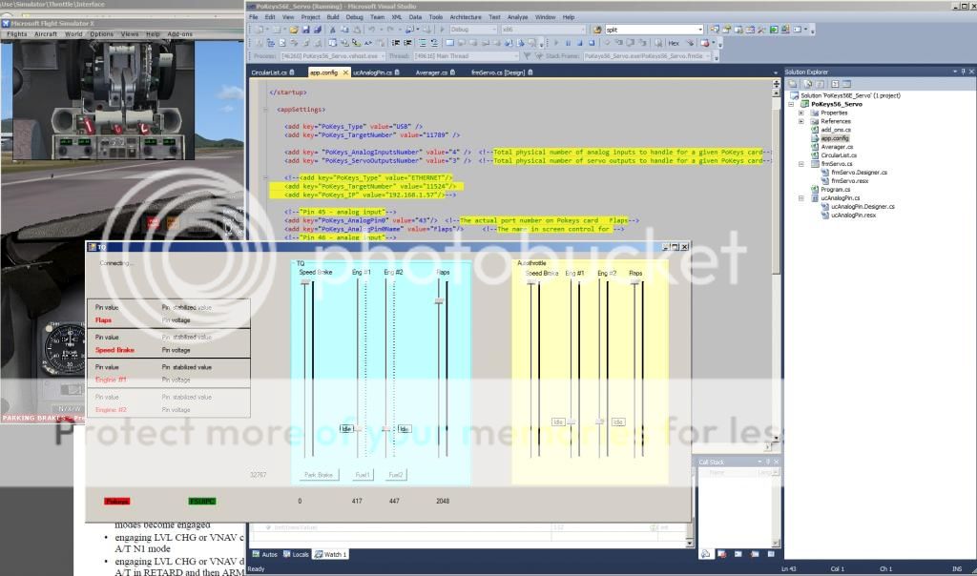
Task: Open the Build menu in Visual Studio
Action: click(333, 17)
